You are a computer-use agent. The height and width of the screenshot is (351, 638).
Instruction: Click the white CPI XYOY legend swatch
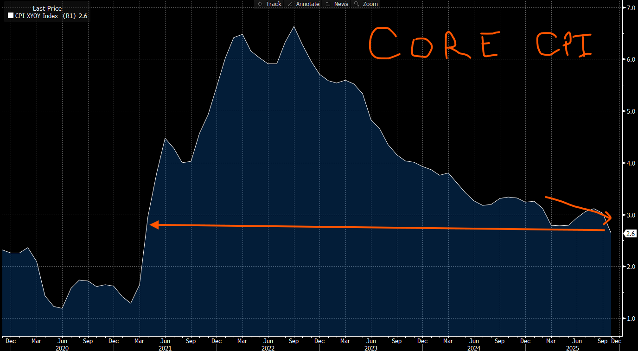tap(11, 16)
